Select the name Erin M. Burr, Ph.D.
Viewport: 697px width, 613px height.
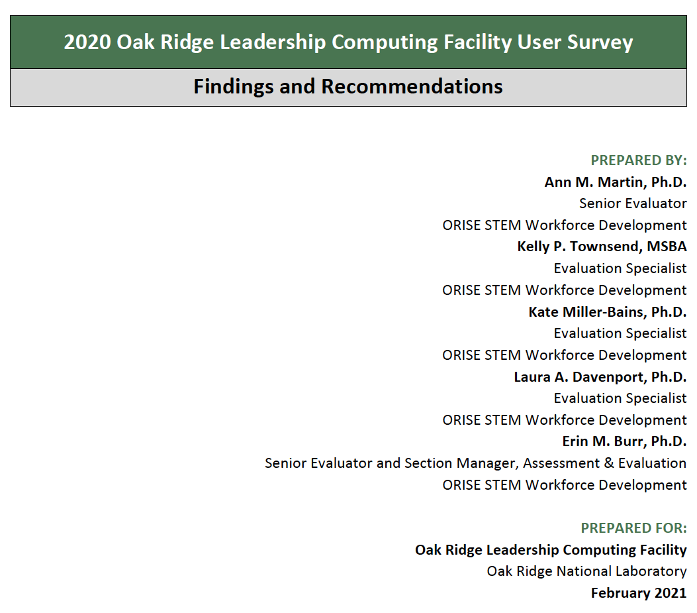pyautogui.click(x=624, y=441)
